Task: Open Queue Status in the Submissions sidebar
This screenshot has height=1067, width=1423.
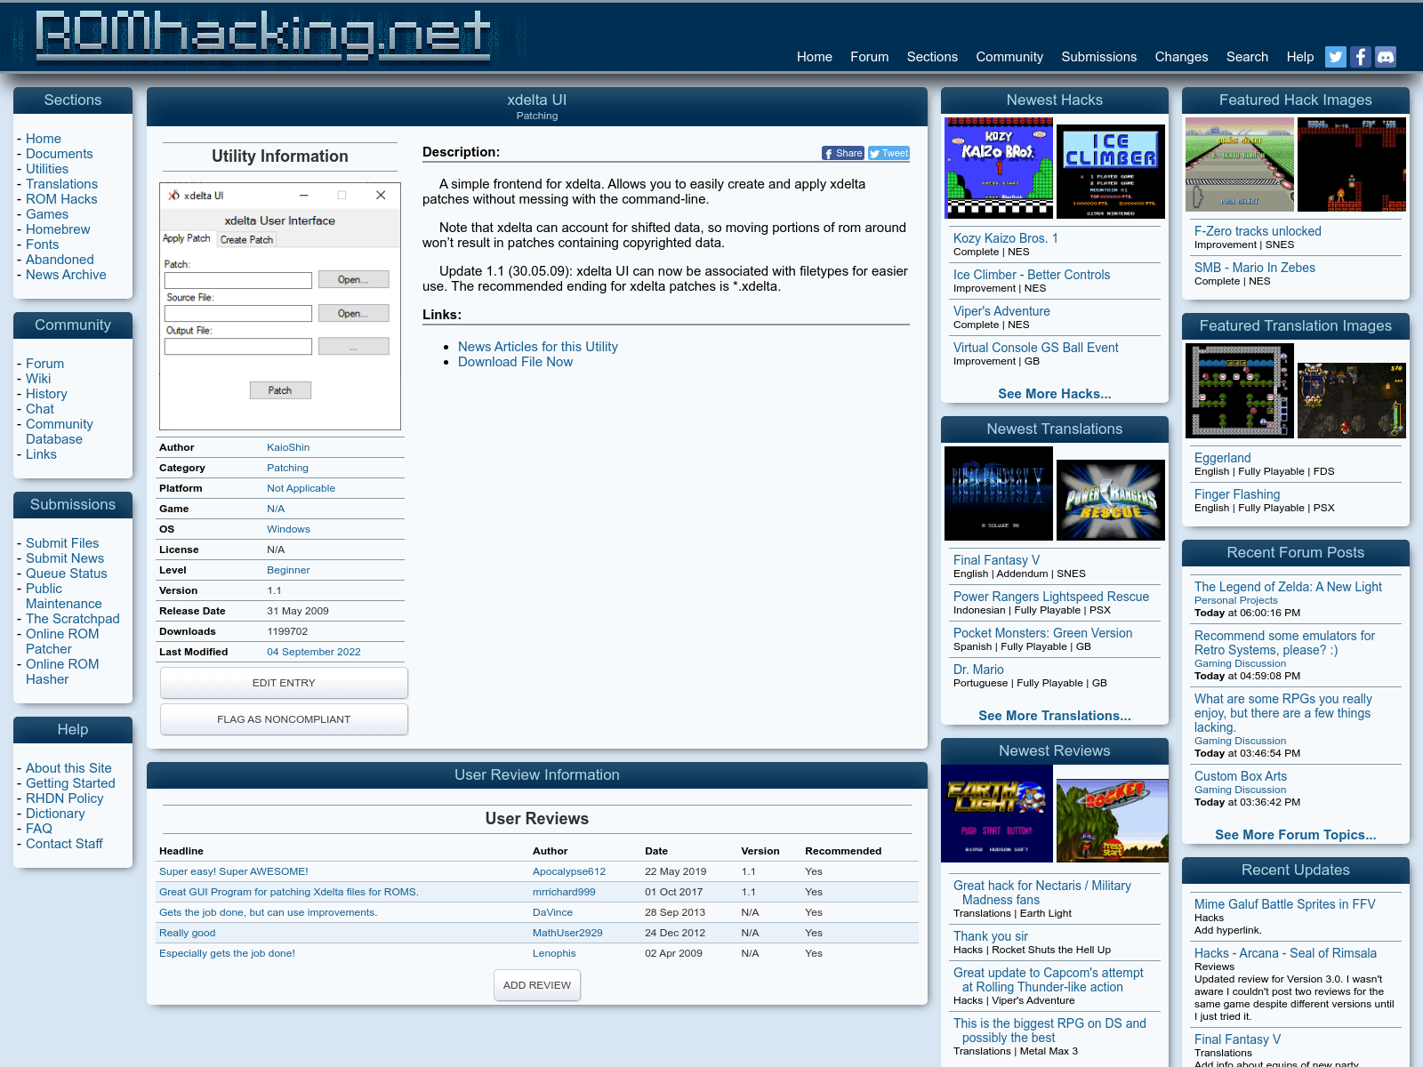Action: pos(66,574)
